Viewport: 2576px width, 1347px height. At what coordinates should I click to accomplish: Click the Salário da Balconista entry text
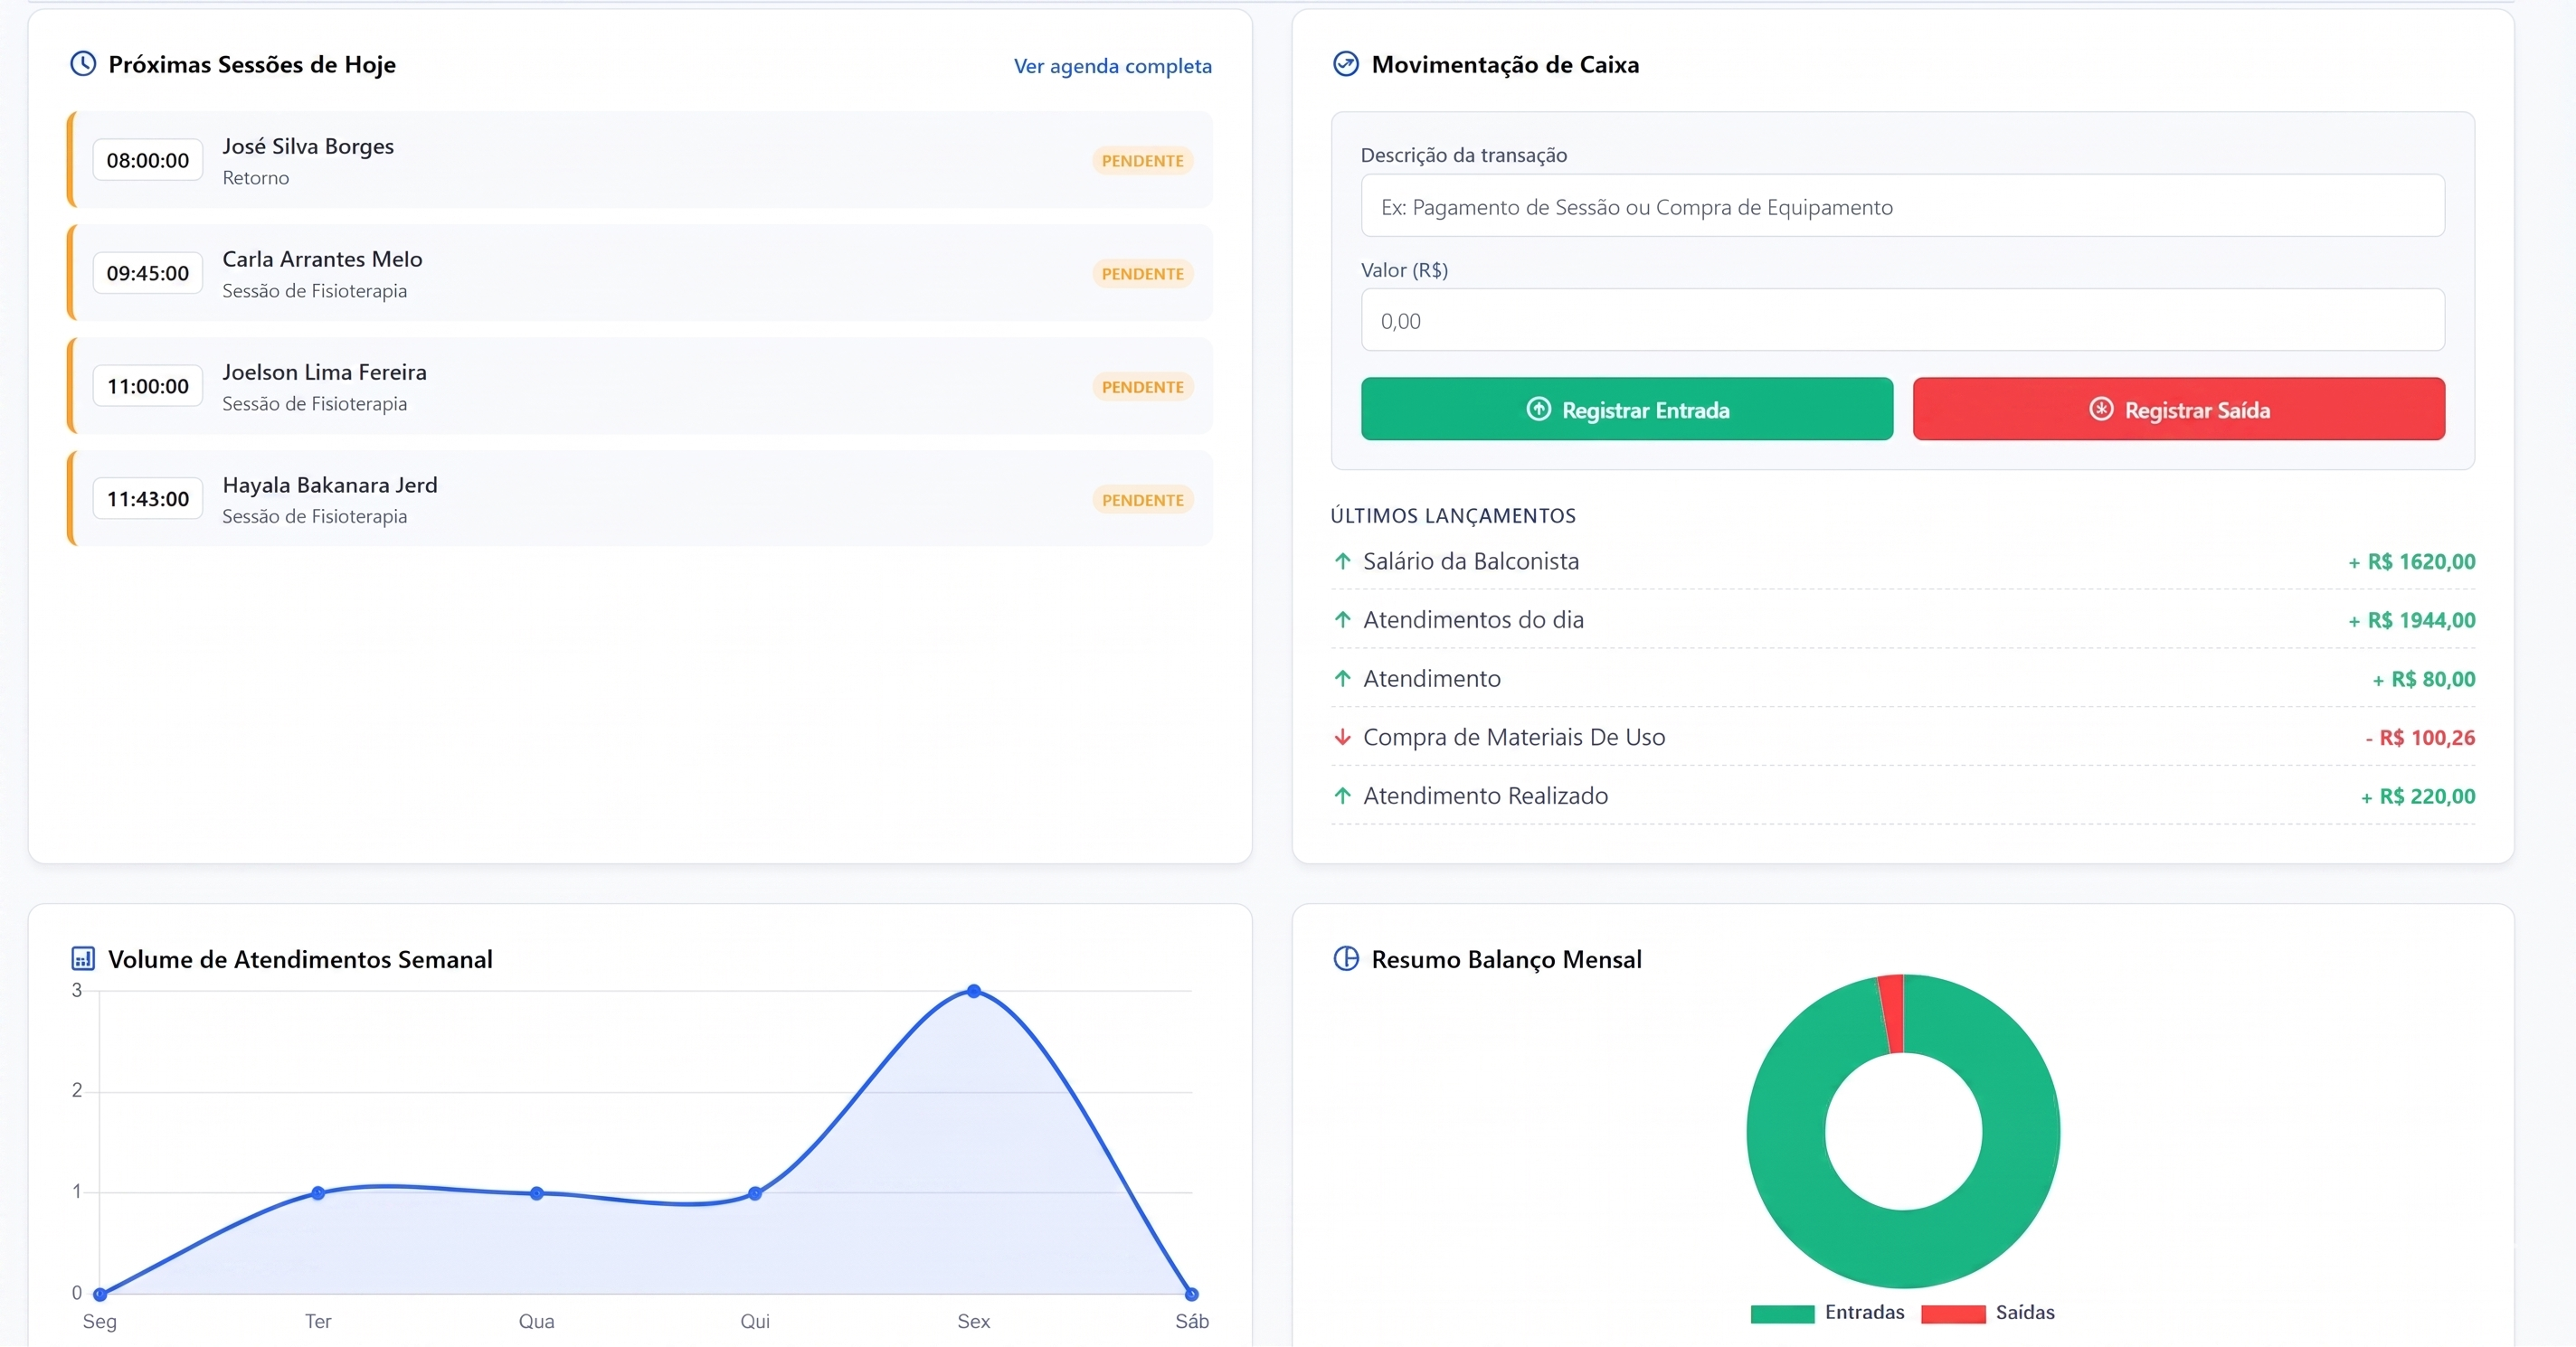point(1471,560)
